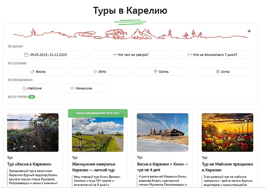
Task: Open tour 'Тур «Весна в Карелии»'
Action: coord(29,164)
